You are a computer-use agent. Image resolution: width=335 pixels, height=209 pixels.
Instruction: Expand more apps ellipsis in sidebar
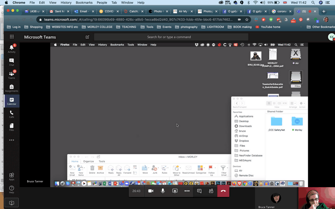(12, 140)
